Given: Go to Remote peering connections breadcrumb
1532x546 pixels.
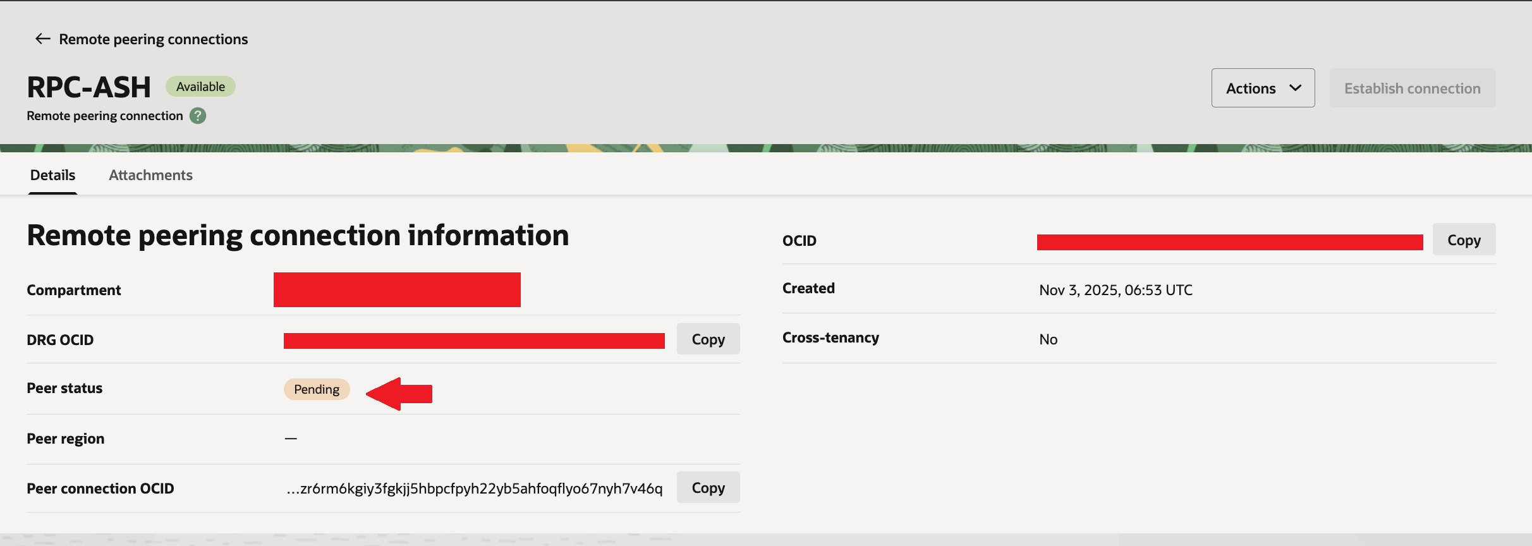Looking at the screenshot, I should pyautogui.click(x=153, y=39).
